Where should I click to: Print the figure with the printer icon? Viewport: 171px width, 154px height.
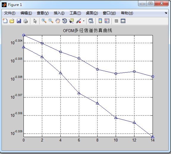[x=26, y=21]
